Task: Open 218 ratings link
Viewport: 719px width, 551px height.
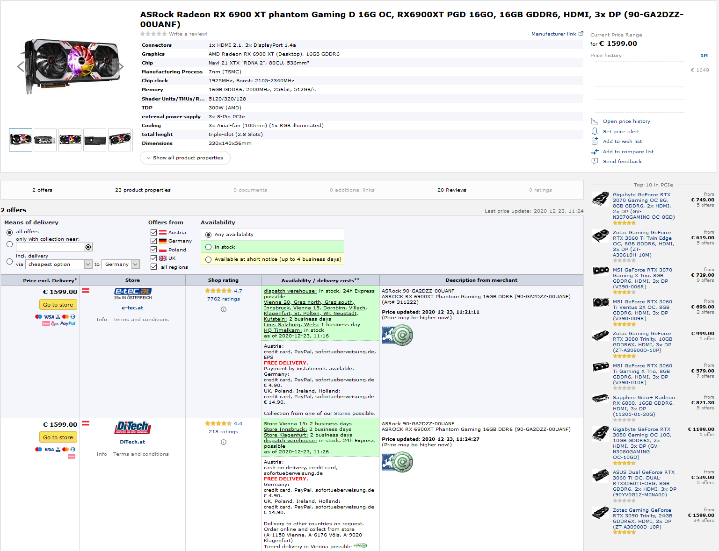Action: point(224,432)
